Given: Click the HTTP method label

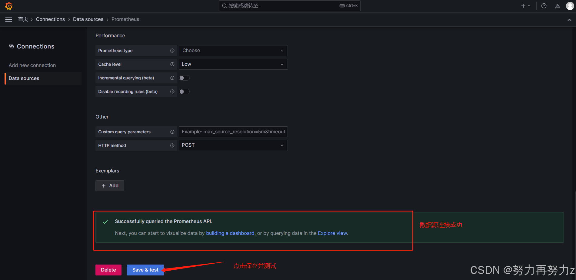Looking at the screenshot, I should (112, 145).
